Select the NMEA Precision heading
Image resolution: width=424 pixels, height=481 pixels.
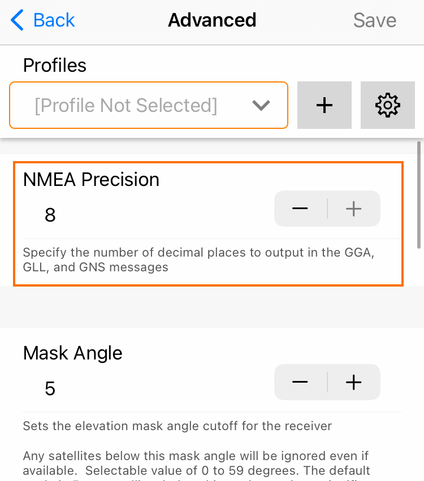tap(91, 180)
